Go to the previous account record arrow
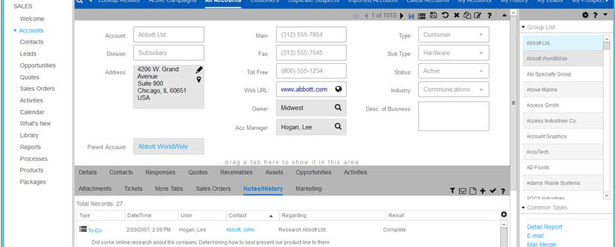Screen dimensions: 615x247 (366, 16)
